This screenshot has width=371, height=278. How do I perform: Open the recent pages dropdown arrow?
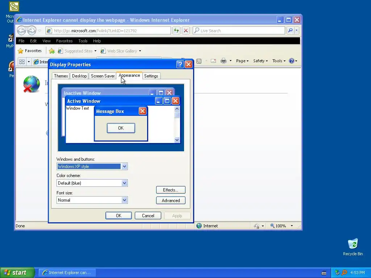[x=39, y=31]
